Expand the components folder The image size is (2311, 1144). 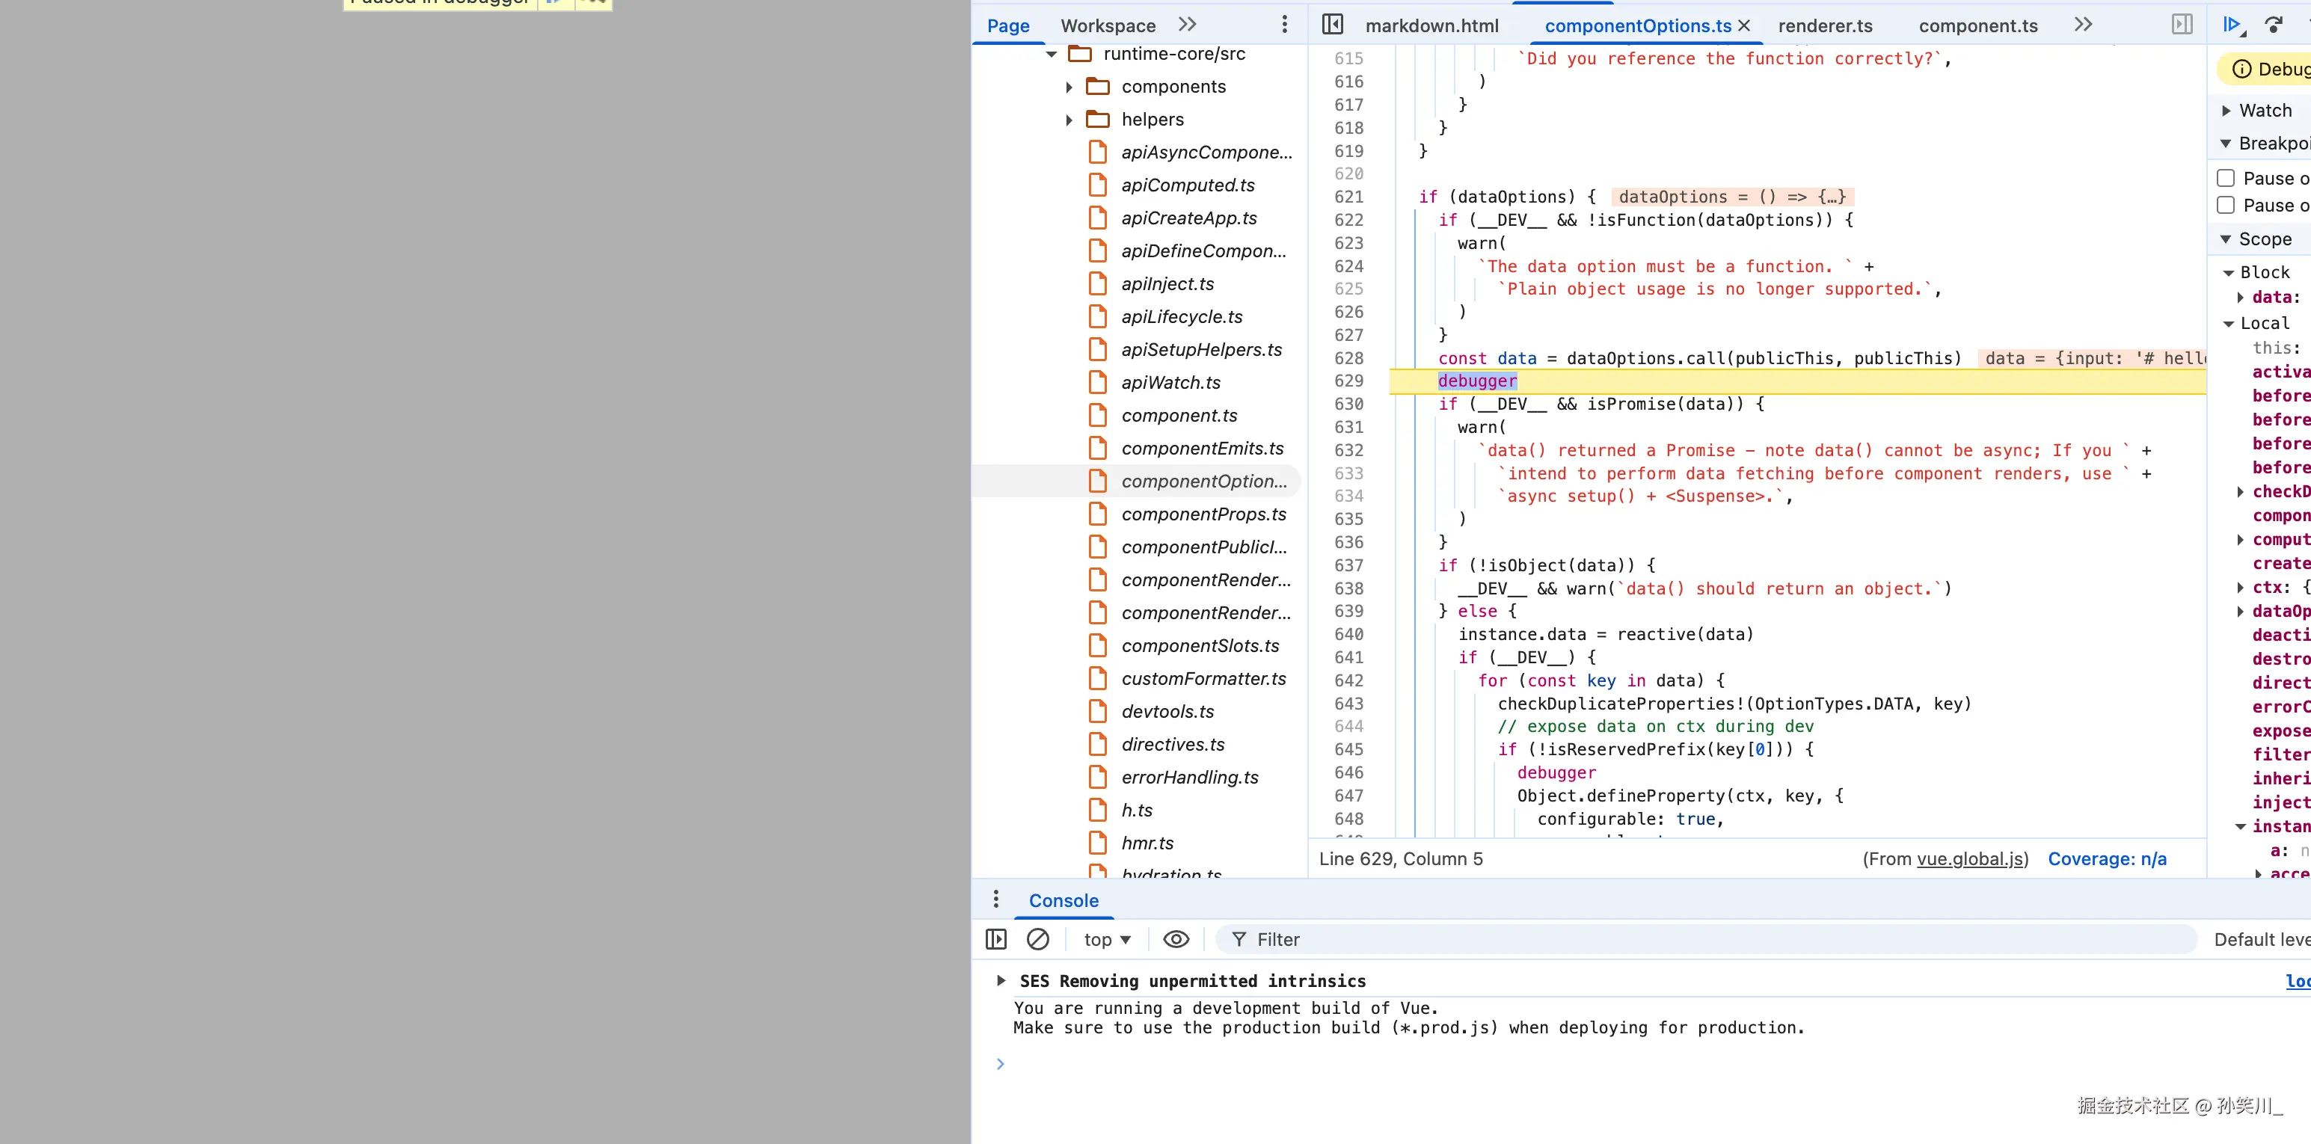(x=1069, y=87)
